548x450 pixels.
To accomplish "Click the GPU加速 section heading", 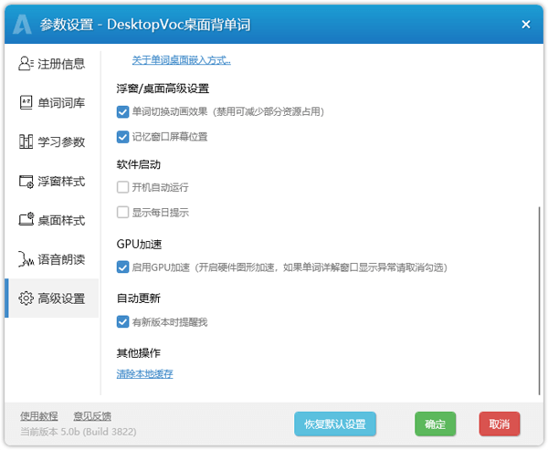I will pos(139,244).
